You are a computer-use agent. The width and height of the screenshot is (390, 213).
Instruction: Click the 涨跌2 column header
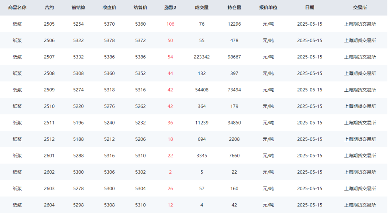point(170,8)
